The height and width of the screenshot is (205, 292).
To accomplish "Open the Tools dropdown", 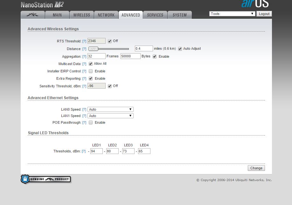I will coord(232,14).
